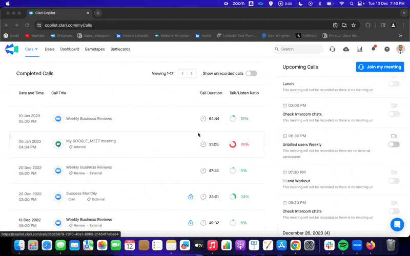
Task: Show more bookmarks chevron
Action: tap(401, 35)
